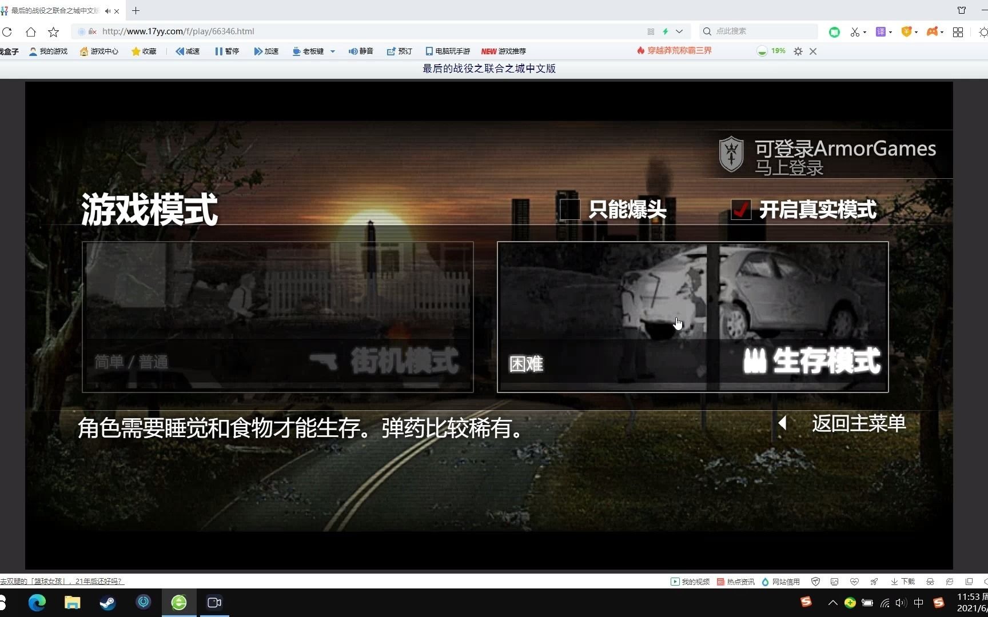
Task: Open a new tab with plus button
Action: click(136, 11)
